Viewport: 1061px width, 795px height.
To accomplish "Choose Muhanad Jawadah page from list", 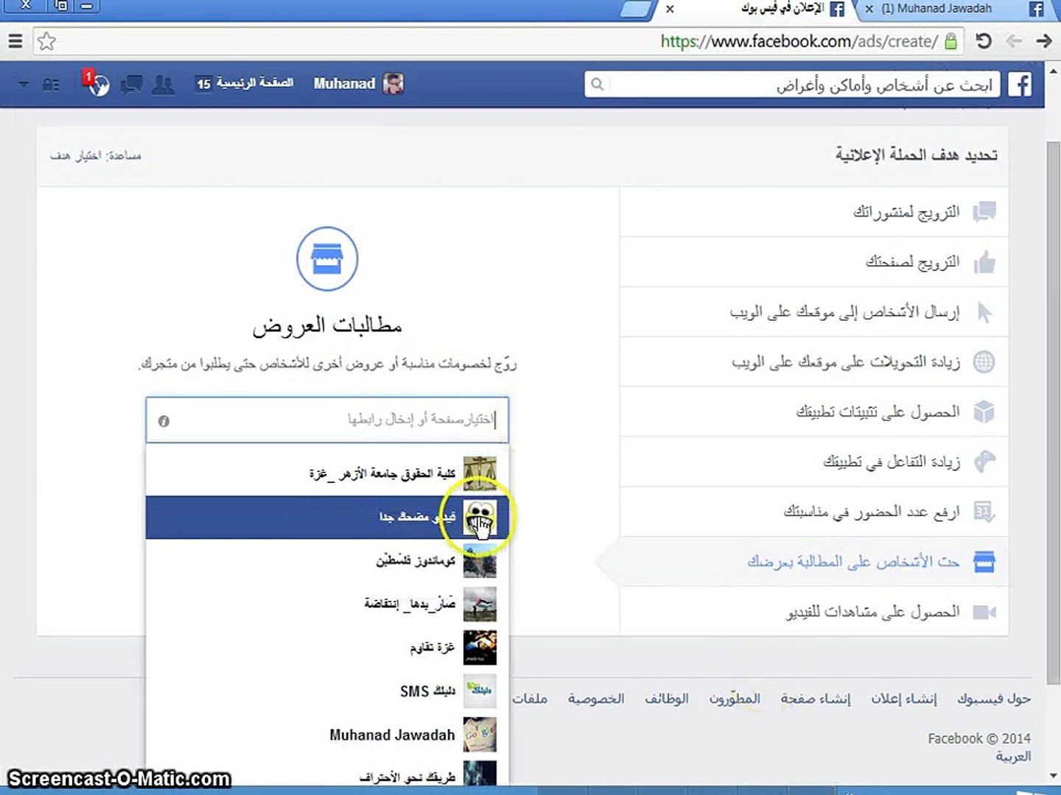I will (x=327, y=735).
